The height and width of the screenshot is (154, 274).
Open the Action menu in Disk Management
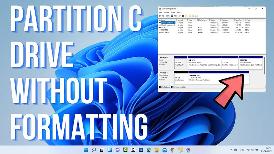(x=167, y=13)
